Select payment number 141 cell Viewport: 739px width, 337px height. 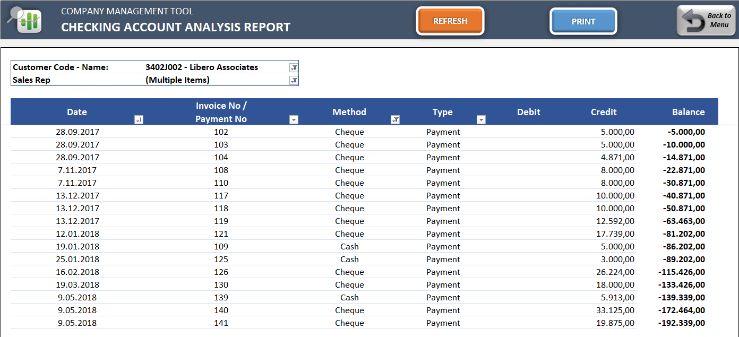pyautogui.click(x=221, y=323)
